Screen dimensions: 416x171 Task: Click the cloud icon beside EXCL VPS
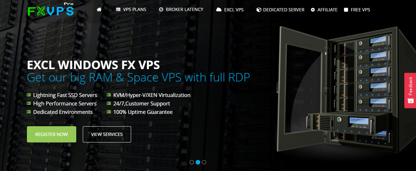pos(219,10)
